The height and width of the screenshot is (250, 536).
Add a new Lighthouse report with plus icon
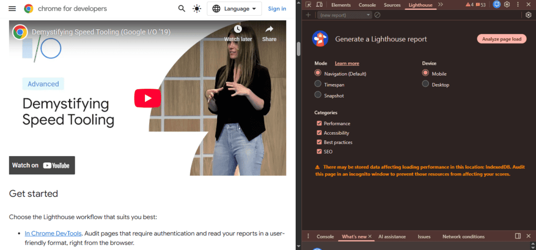(x=308, y=15)
